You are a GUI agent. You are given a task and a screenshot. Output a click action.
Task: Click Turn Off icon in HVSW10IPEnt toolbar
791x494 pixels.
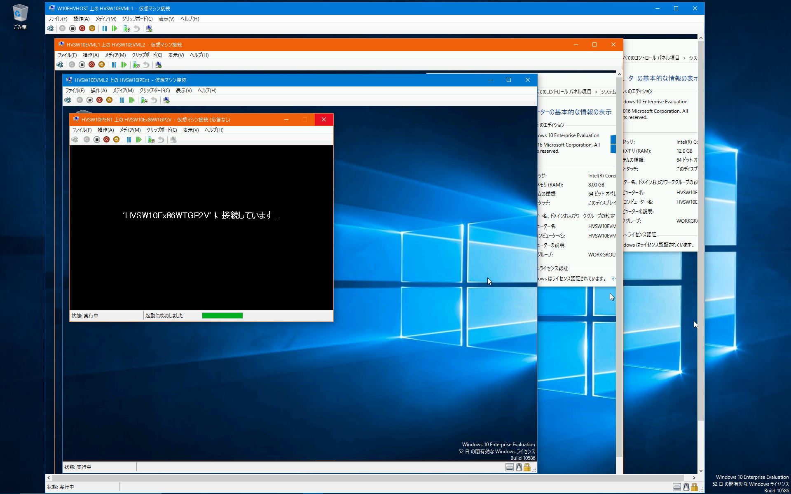90,100
